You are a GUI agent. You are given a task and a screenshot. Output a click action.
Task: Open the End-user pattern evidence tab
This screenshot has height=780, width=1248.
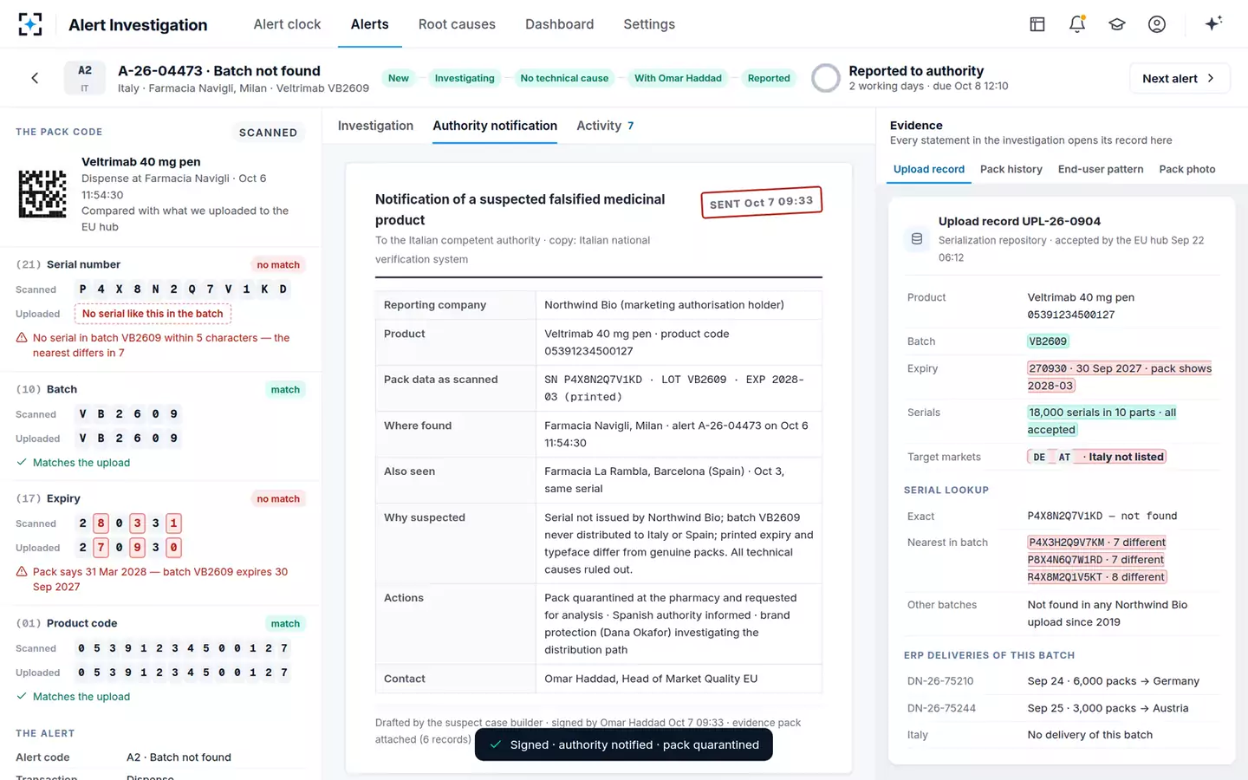[1101, 169]
